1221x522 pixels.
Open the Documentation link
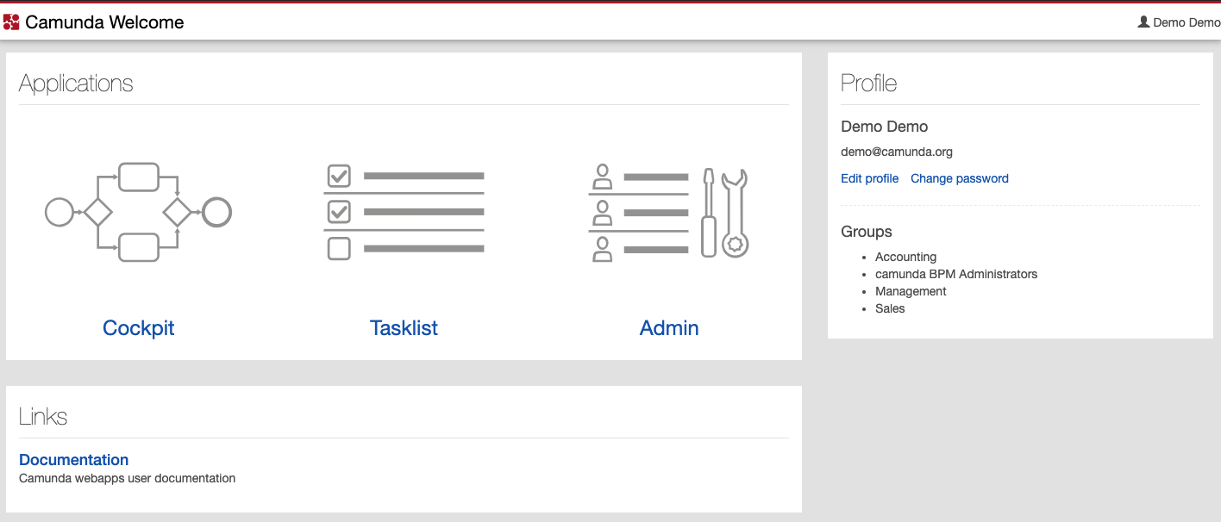(74, 460)
